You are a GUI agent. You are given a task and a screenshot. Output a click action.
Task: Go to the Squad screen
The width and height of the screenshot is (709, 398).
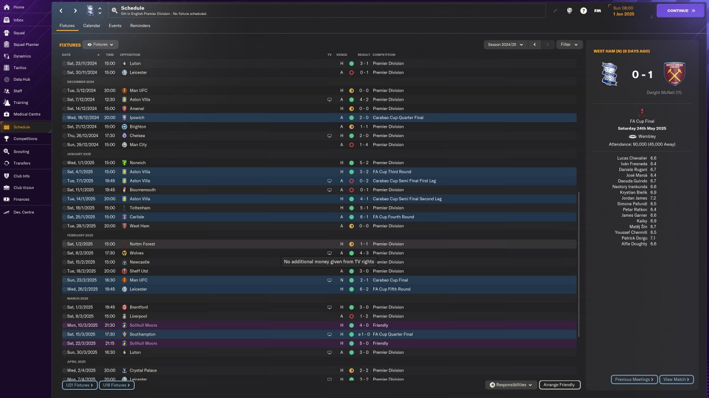point(19,33)
